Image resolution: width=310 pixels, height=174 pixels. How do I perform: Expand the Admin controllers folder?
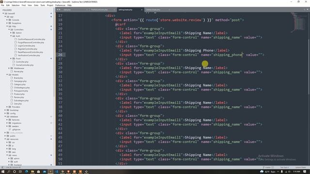click(11, 33)
